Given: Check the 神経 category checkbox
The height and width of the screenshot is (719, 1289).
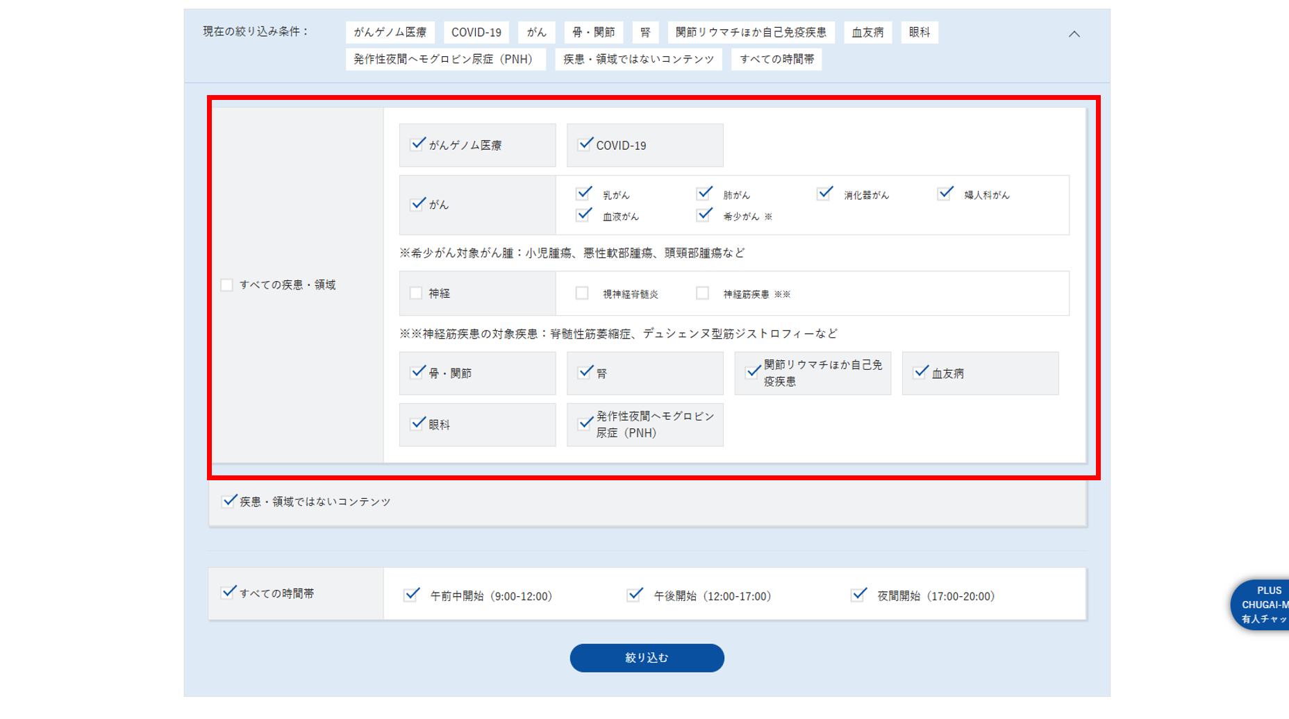Looking at the screenshot, I should [x=416, y=293].
